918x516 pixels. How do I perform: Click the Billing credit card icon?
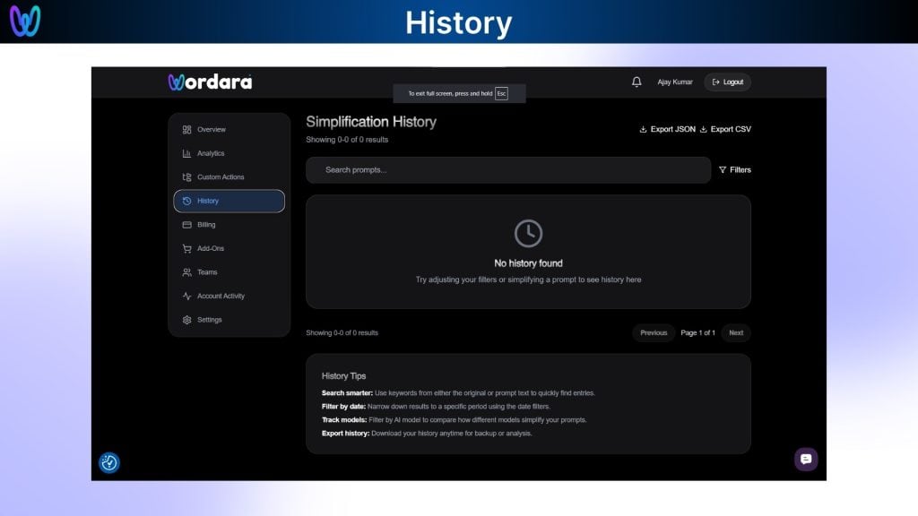pyautogui.click(x=186, y=224)
